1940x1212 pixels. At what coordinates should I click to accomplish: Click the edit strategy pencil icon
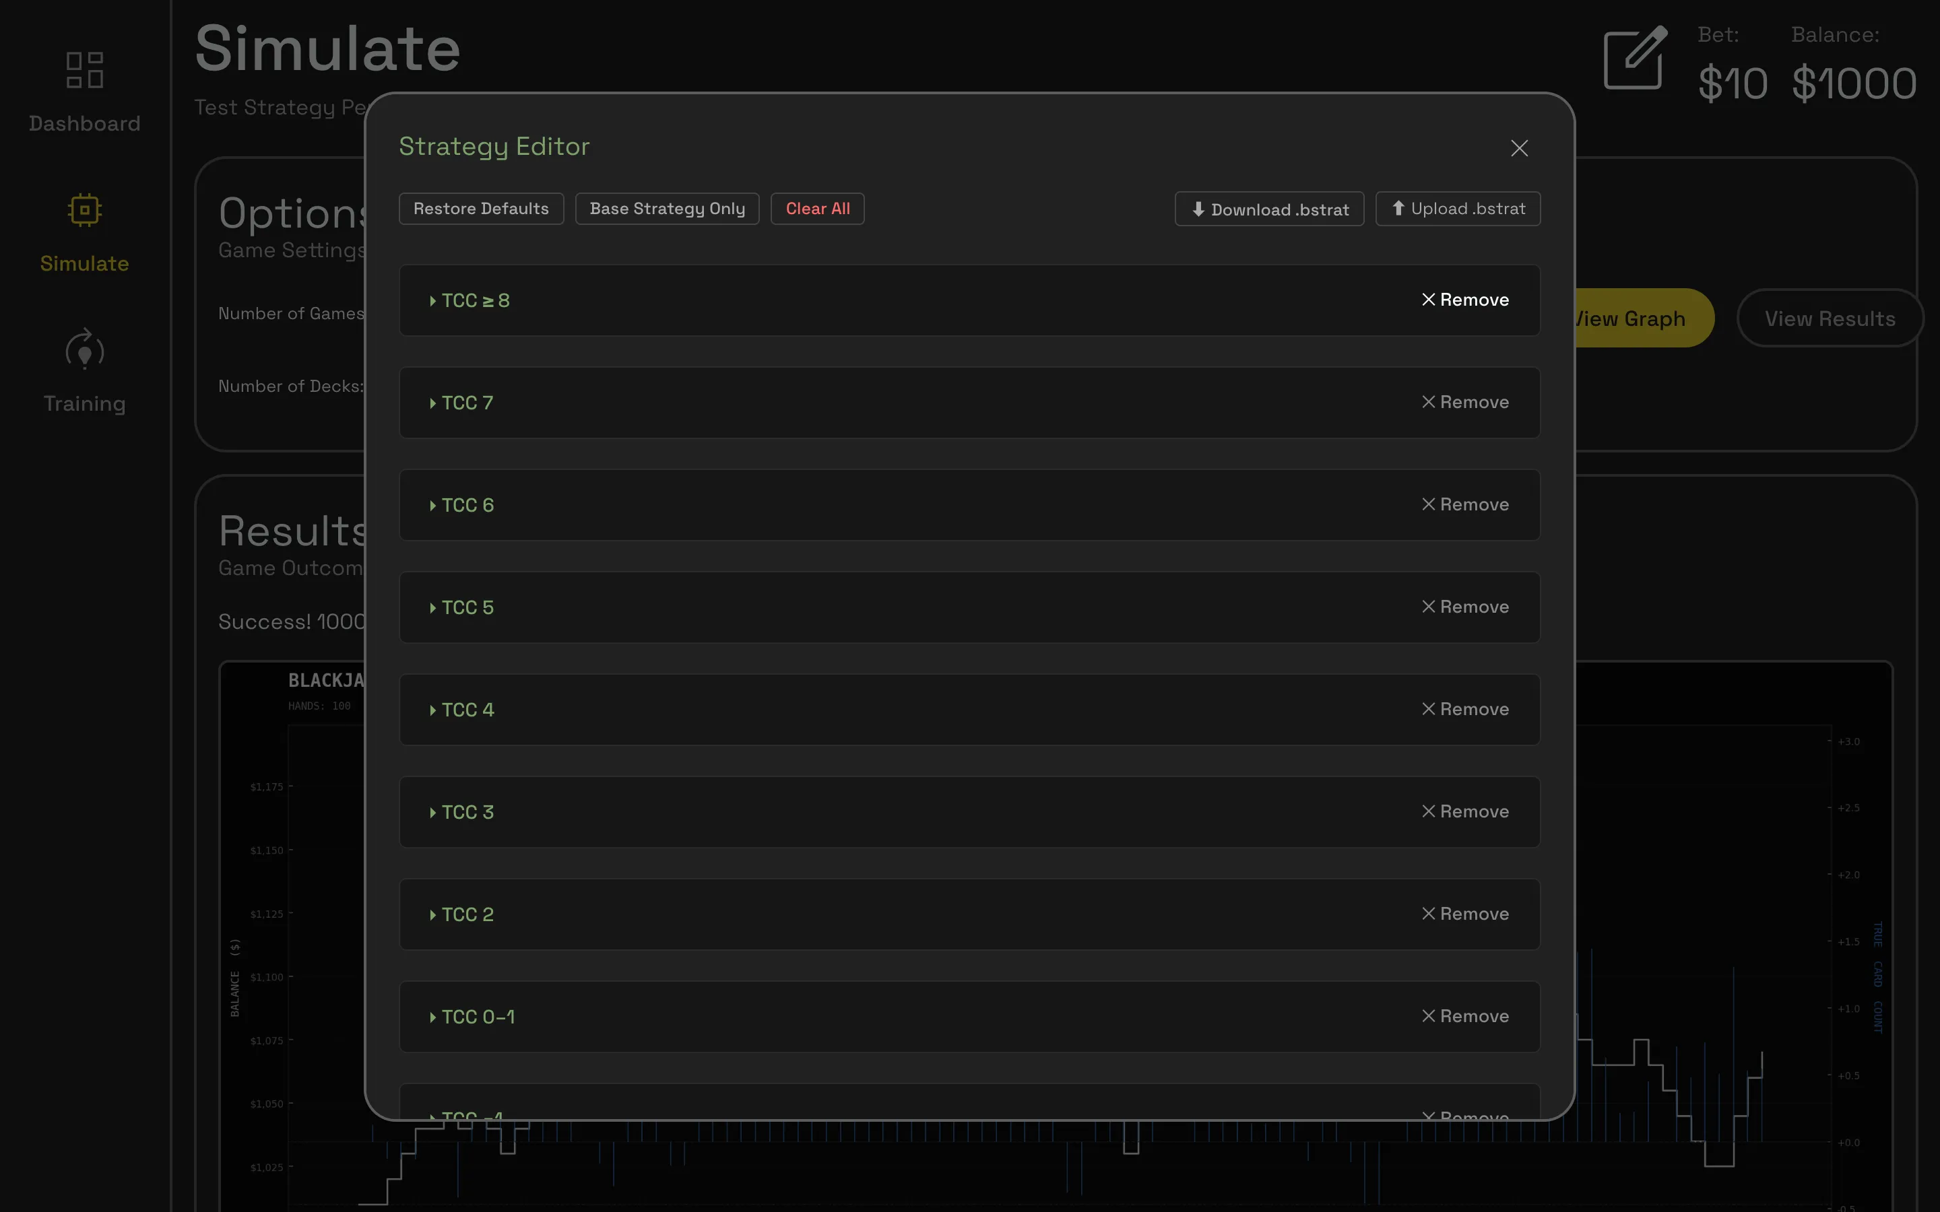[x=1636, y=58]
